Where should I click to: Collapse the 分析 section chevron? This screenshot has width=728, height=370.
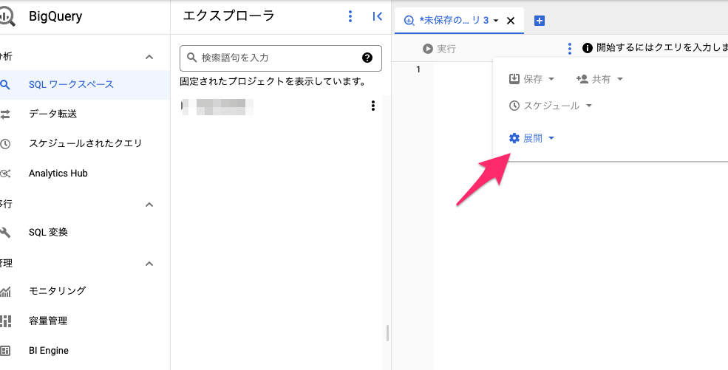(149, 57)
